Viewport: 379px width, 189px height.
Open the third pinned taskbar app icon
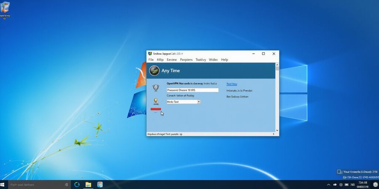[100, 185]
